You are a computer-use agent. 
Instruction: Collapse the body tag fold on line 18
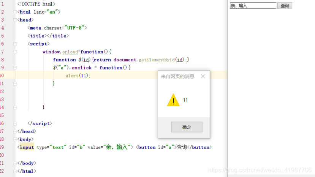(x=15, y=139)
